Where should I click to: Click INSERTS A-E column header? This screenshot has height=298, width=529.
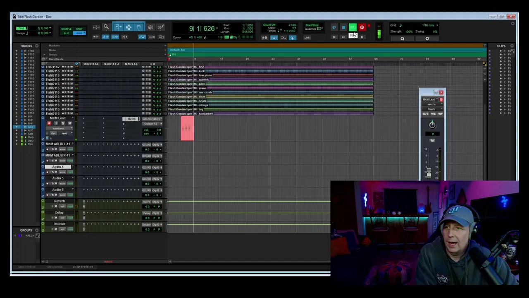[91, 64]
